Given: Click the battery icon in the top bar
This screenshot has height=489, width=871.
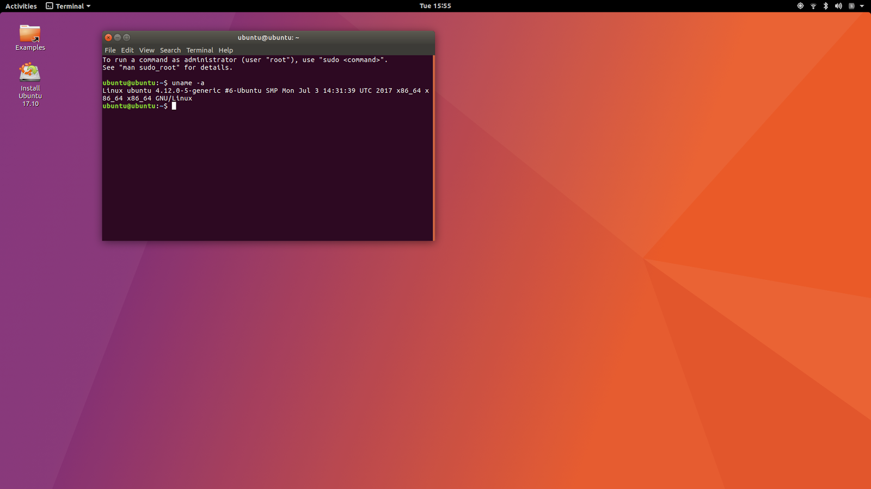Looking at the screenshot, I should pos(851,6).
